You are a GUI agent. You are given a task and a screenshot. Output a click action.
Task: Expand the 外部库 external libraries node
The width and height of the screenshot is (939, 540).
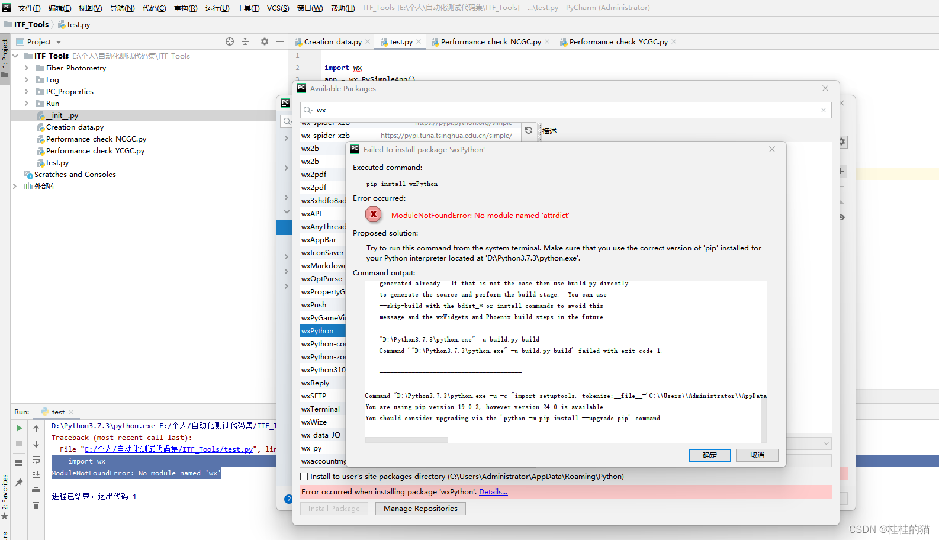point(15,187)
